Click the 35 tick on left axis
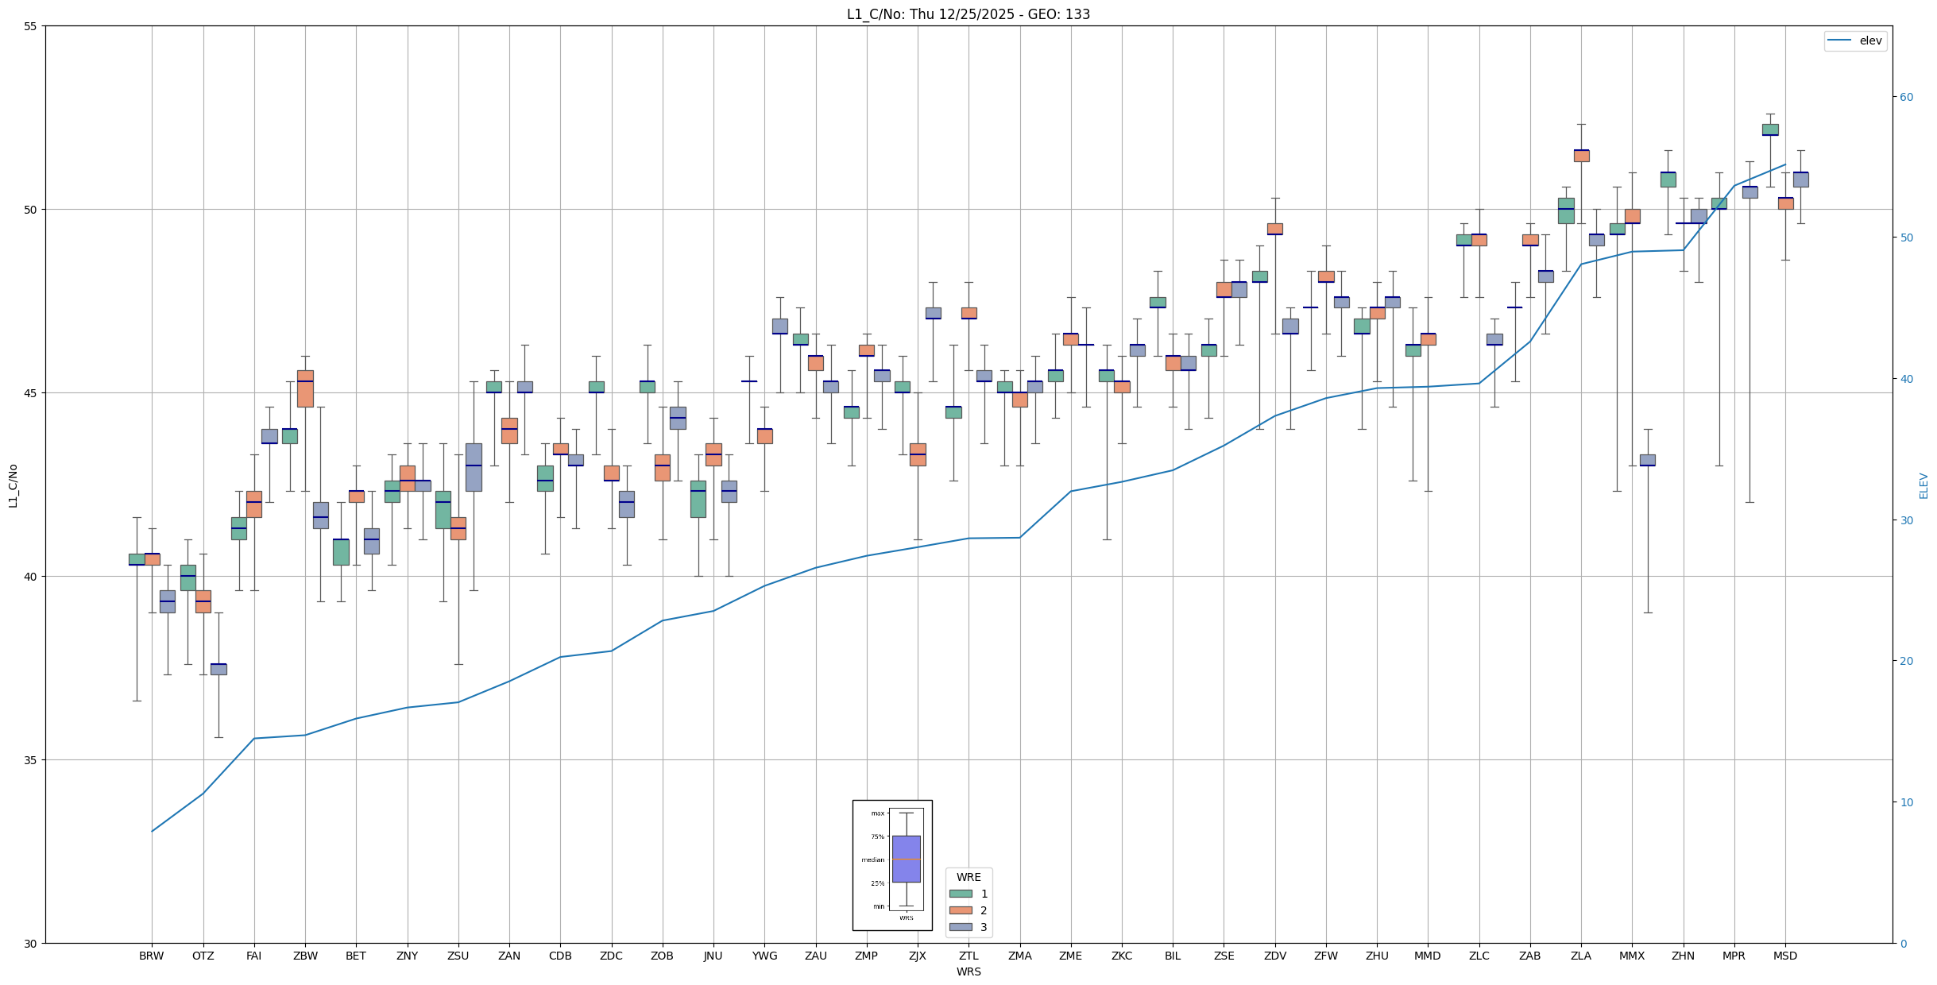Image resolution: width=1937 pixels, height=985 pixels. coord(31,759)
